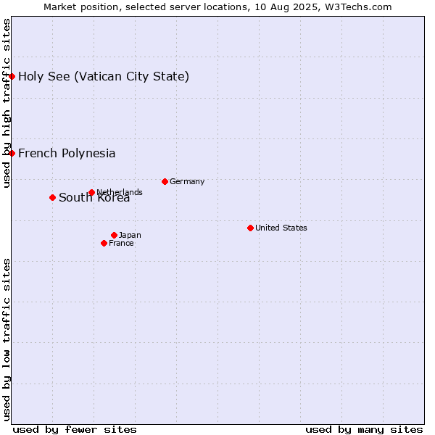The height and width of the screenshot is (435, 435).
Task: Click the chart title mentioning W3Techs.com
Action: tap(217, 7)
